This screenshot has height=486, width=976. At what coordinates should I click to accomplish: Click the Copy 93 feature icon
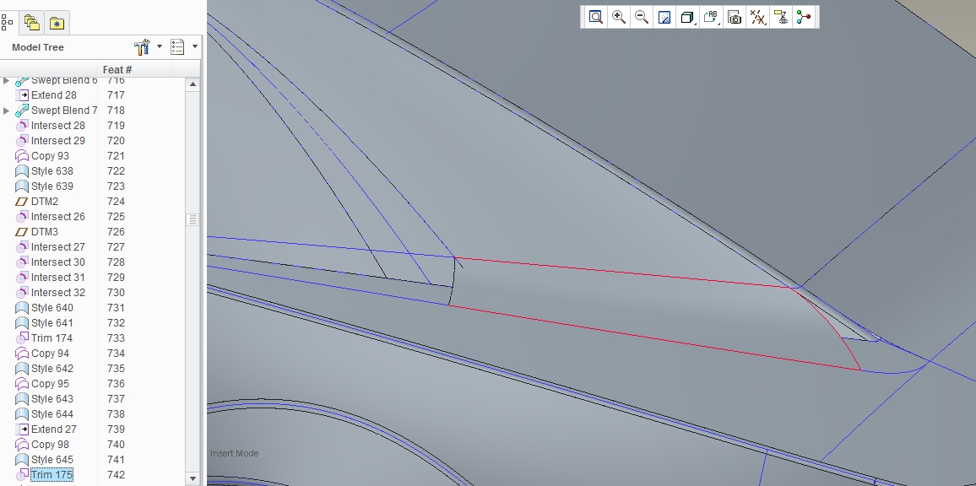pos(22,156)
